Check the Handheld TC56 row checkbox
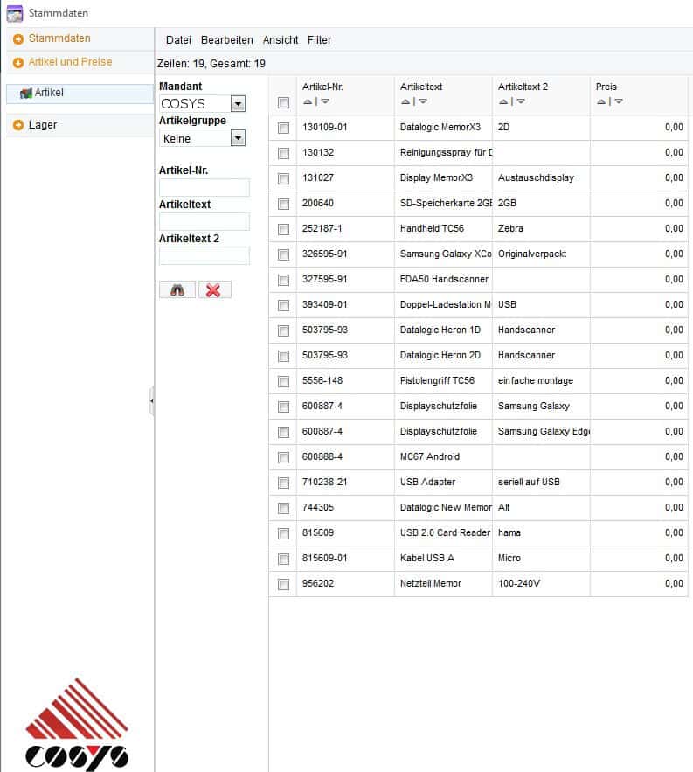Screen dimensions: 693x772 click(283, 229)
